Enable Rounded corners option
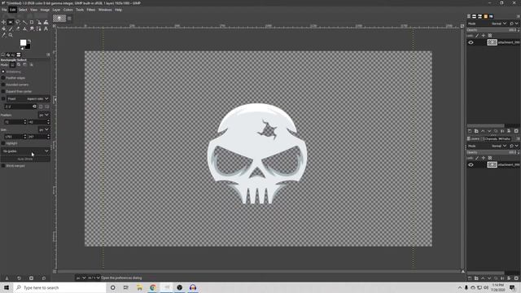 (3, 85)
